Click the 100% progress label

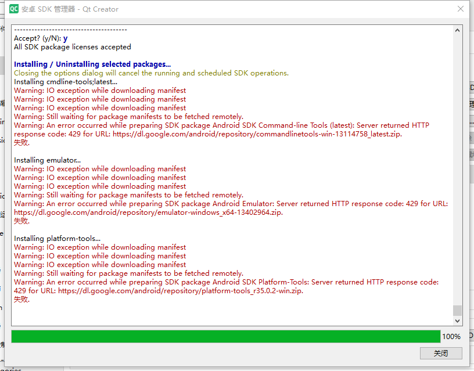point(451,337)
